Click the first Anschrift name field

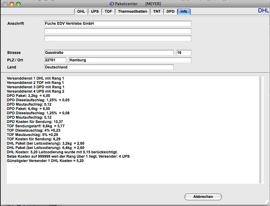point(118,24)
